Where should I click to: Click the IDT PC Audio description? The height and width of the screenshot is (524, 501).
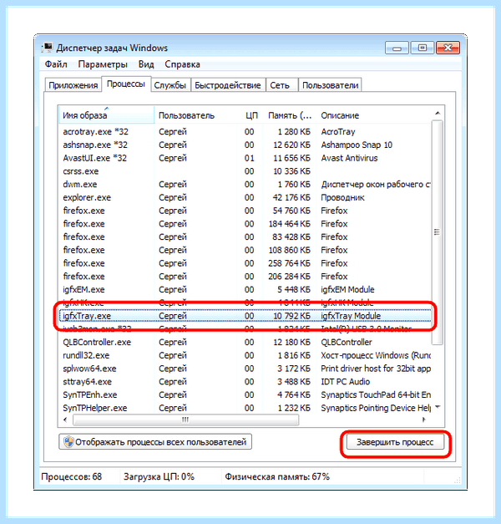pyautogui.click(x=345, y=382)
